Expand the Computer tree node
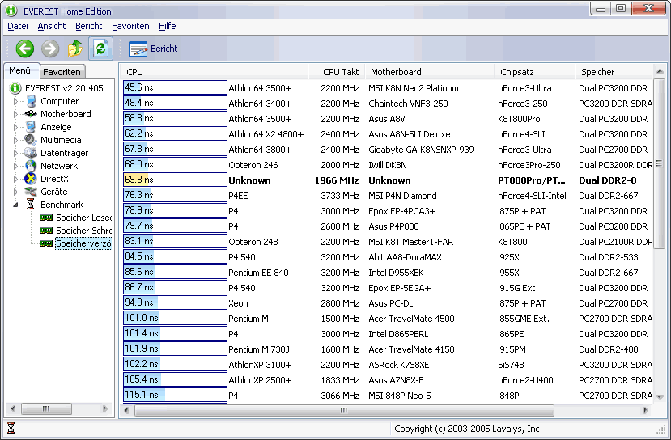This screenshot has width=671, height=440. [x=15, y=101]
